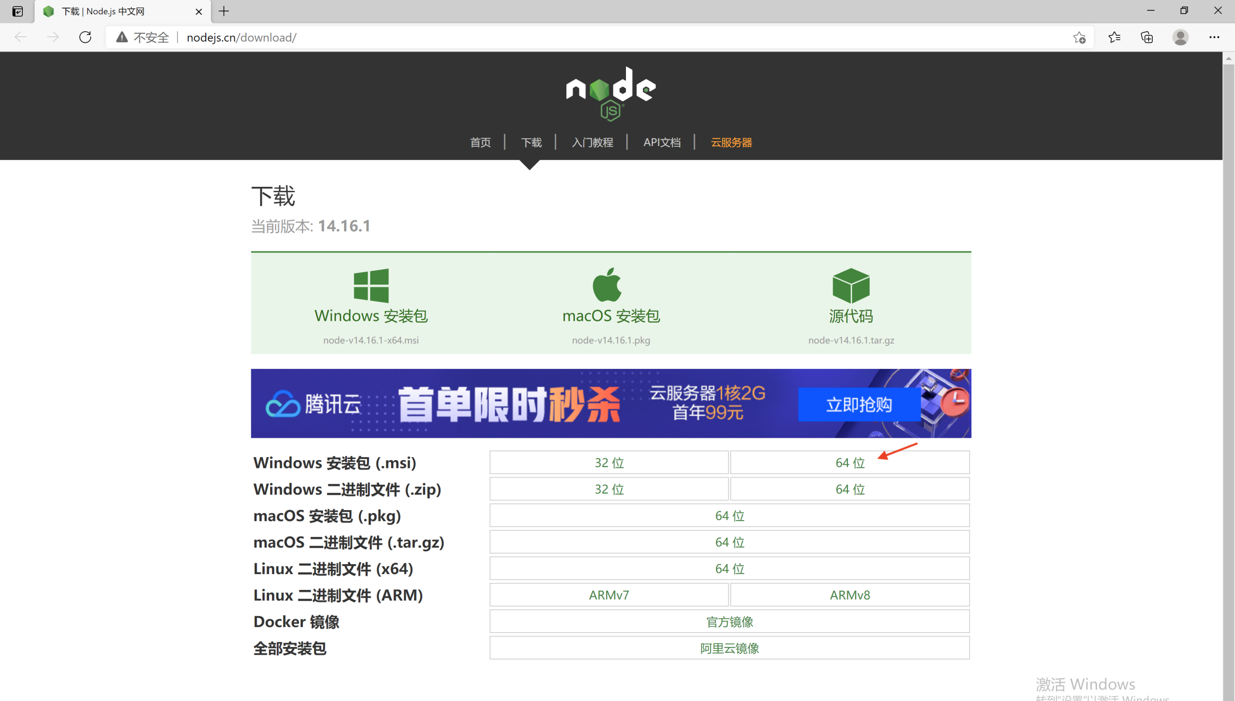Download macOS .pkg 64 位 installer

[x=730, y=516]
